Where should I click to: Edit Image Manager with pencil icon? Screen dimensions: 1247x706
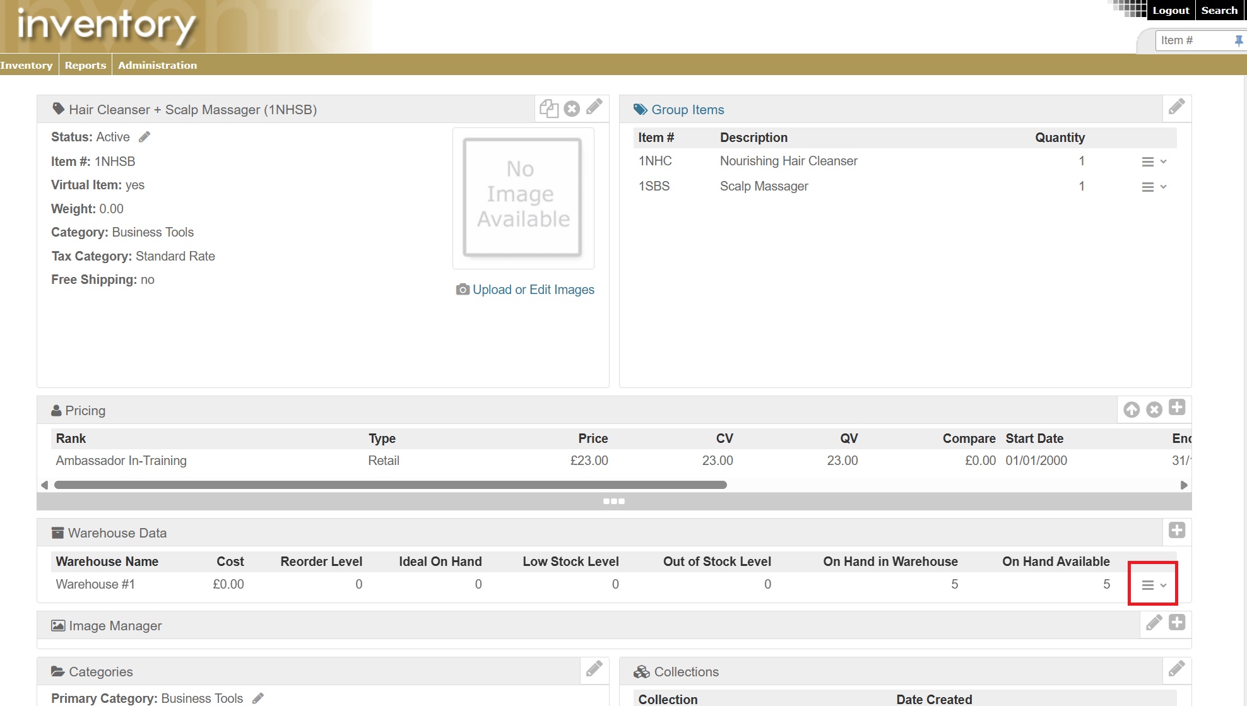click(1154, 623)
